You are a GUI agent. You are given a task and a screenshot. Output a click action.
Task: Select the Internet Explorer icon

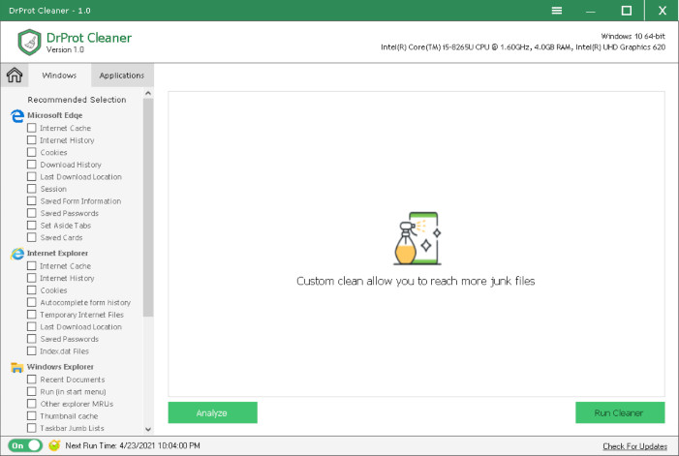pyautogui.click(x=17, y=254)
